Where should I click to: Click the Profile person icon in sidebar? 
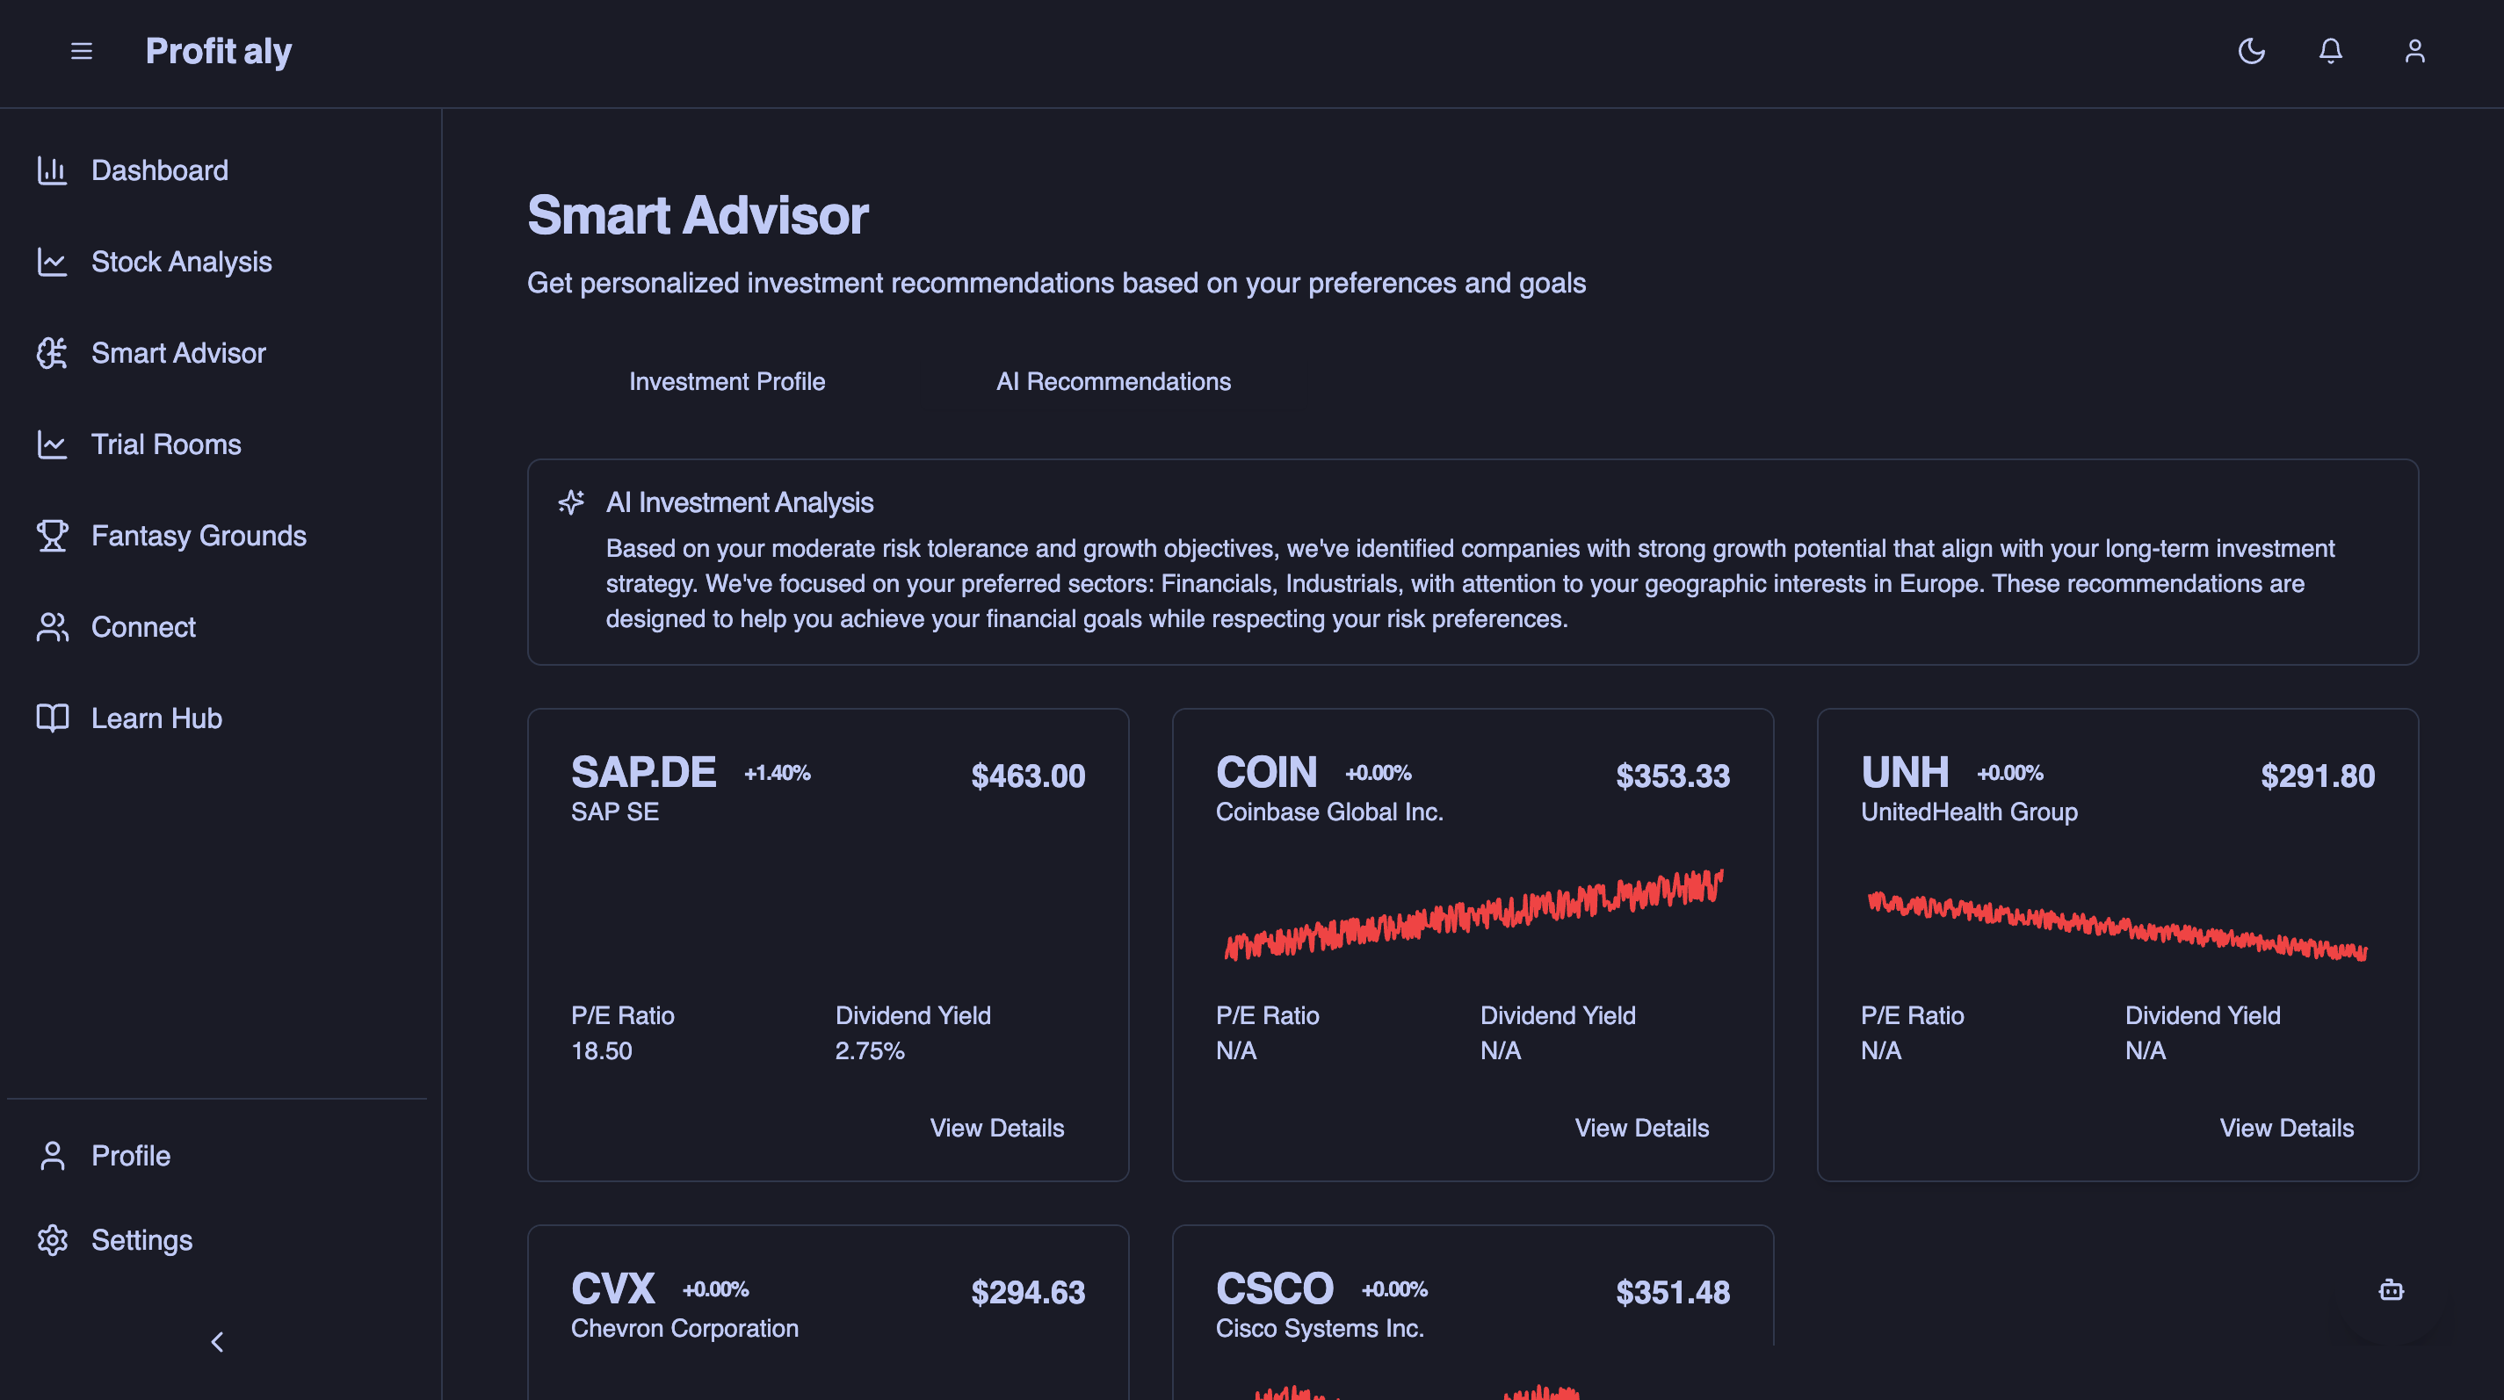(52, 1156)
